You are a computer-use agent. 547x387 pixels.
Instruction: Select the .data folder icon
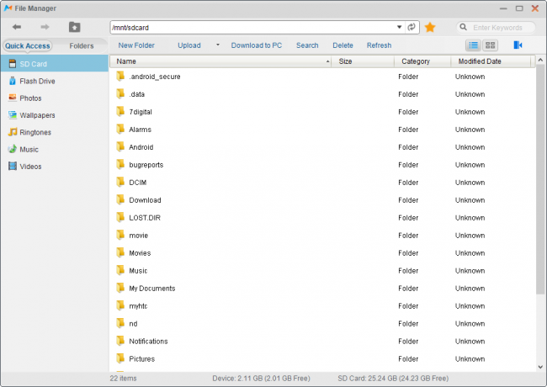(120, 93)
